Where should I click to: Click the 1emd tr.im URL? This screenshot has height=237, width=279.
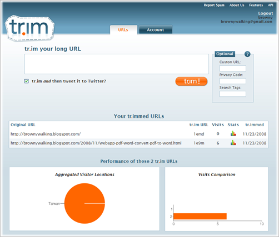pyautogui.click(x=199, y=134)
